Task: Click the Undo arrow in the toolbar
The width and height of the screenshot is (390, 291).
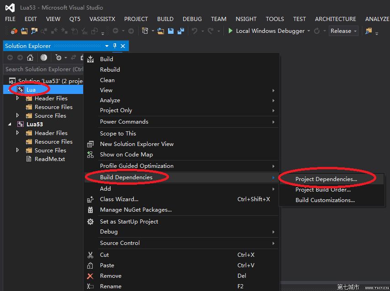Action: (x=195, y=31)
